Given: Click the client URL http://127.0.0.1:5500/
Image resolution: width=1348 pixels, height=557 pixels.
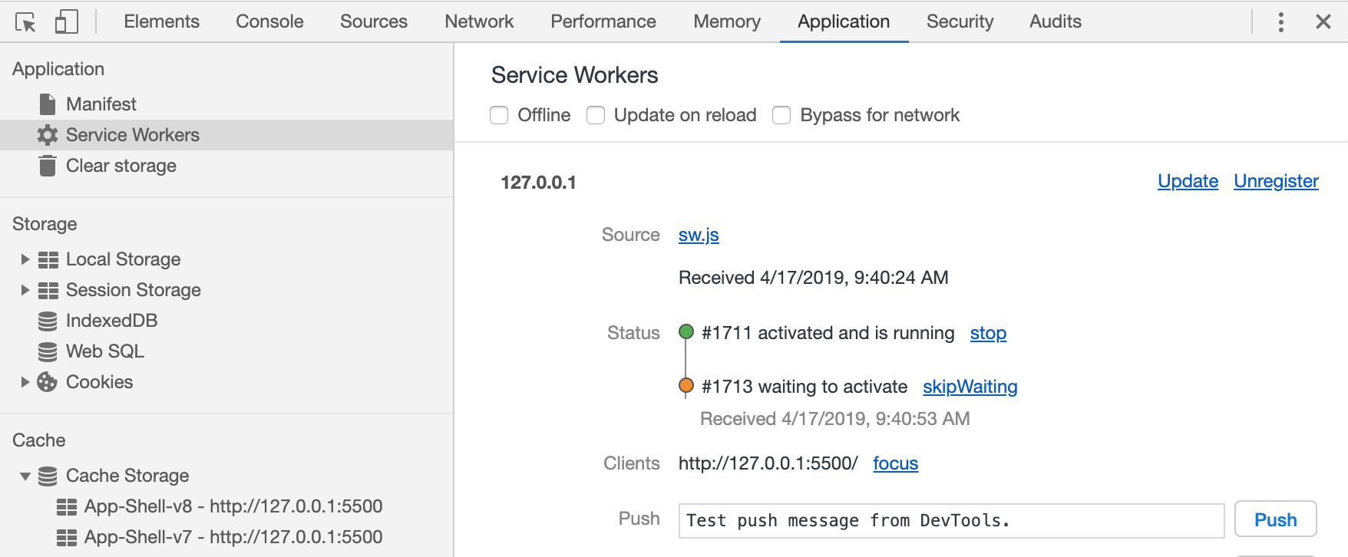Looking at the screenshot, I should [x=768, y=463].
